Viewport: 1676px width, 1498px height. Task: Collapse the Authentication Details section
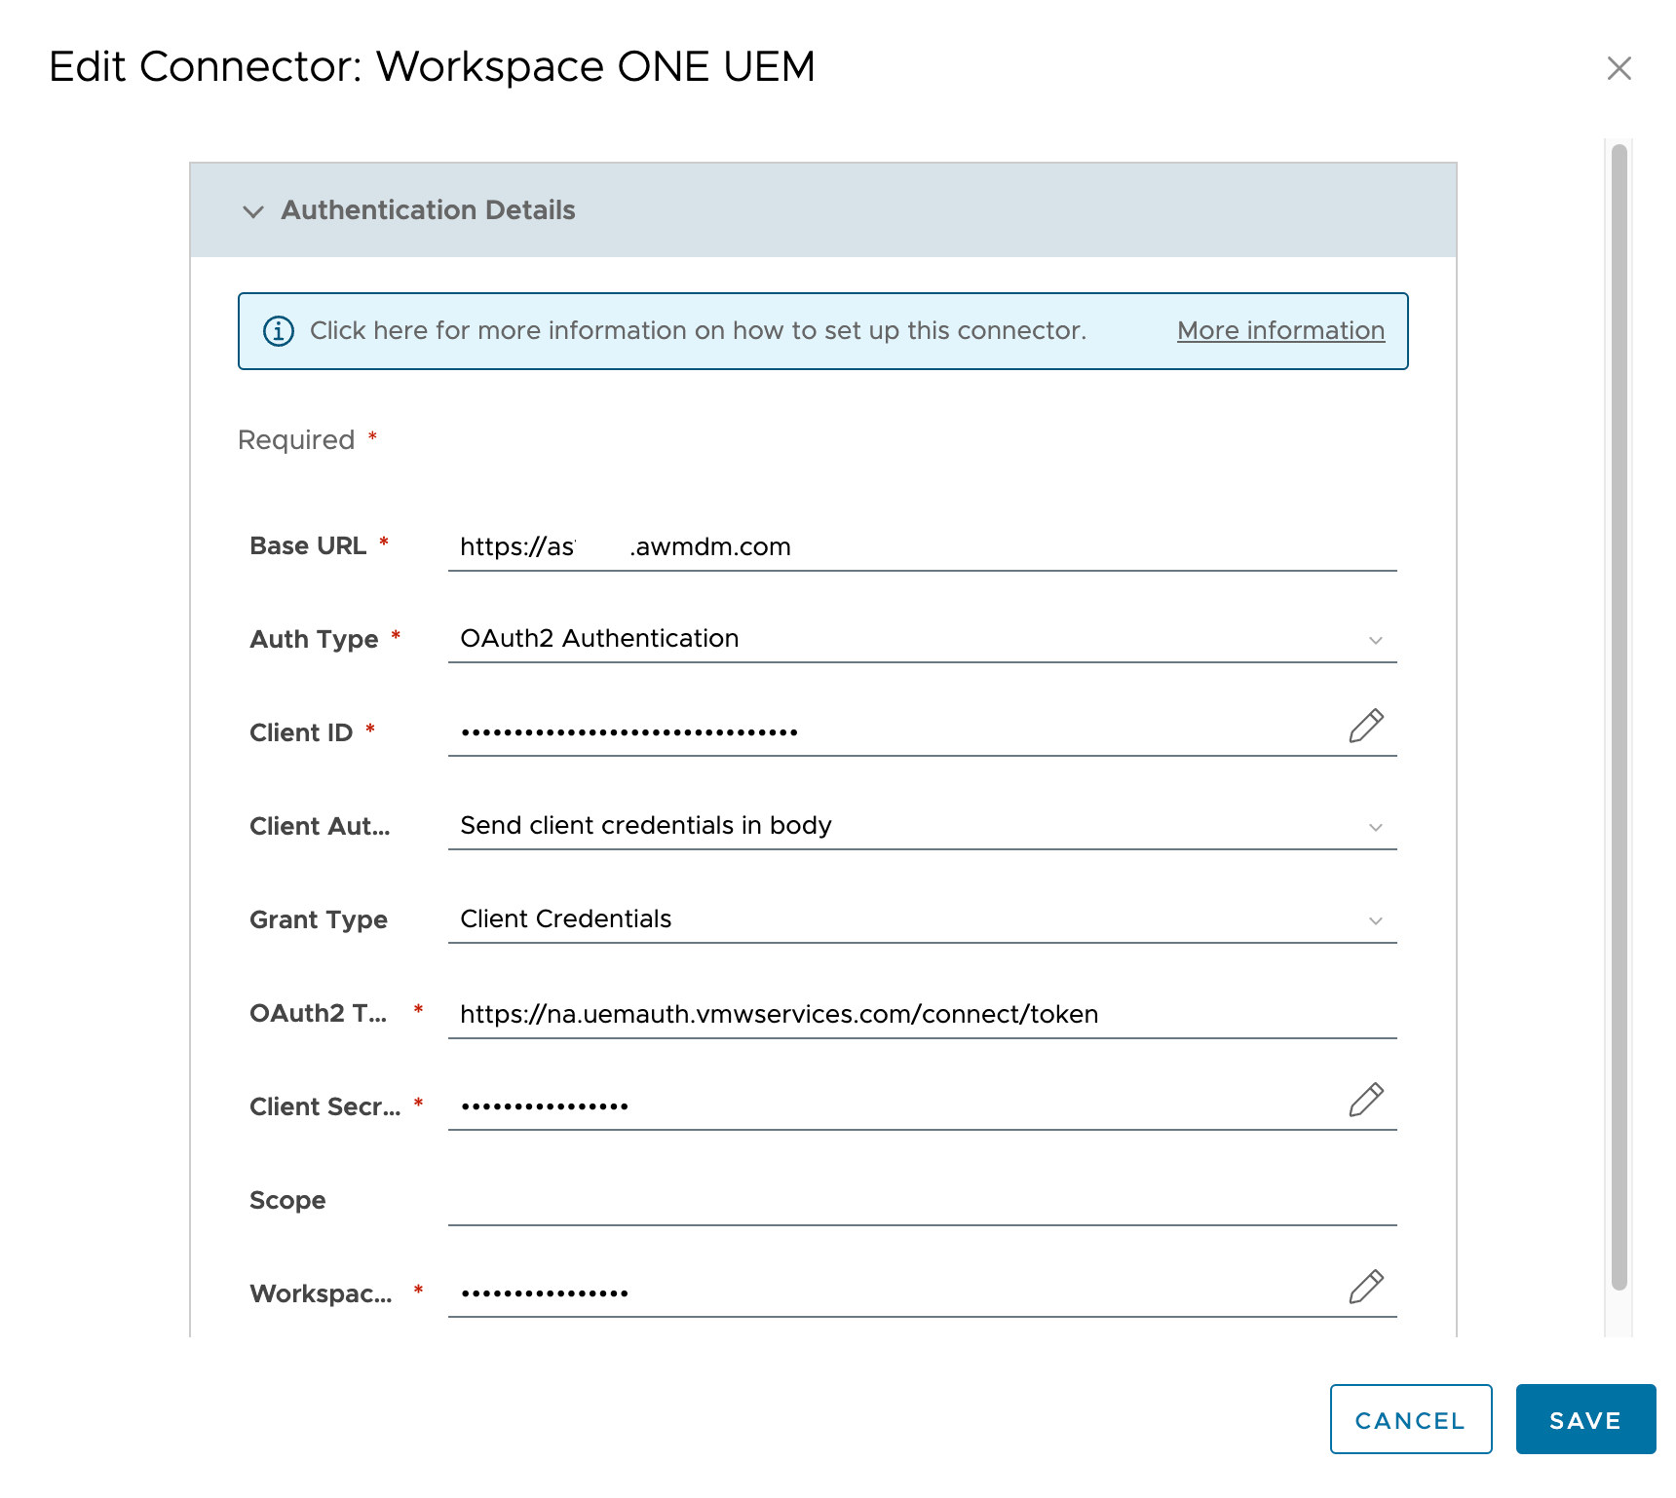click(x=253, y=211)
